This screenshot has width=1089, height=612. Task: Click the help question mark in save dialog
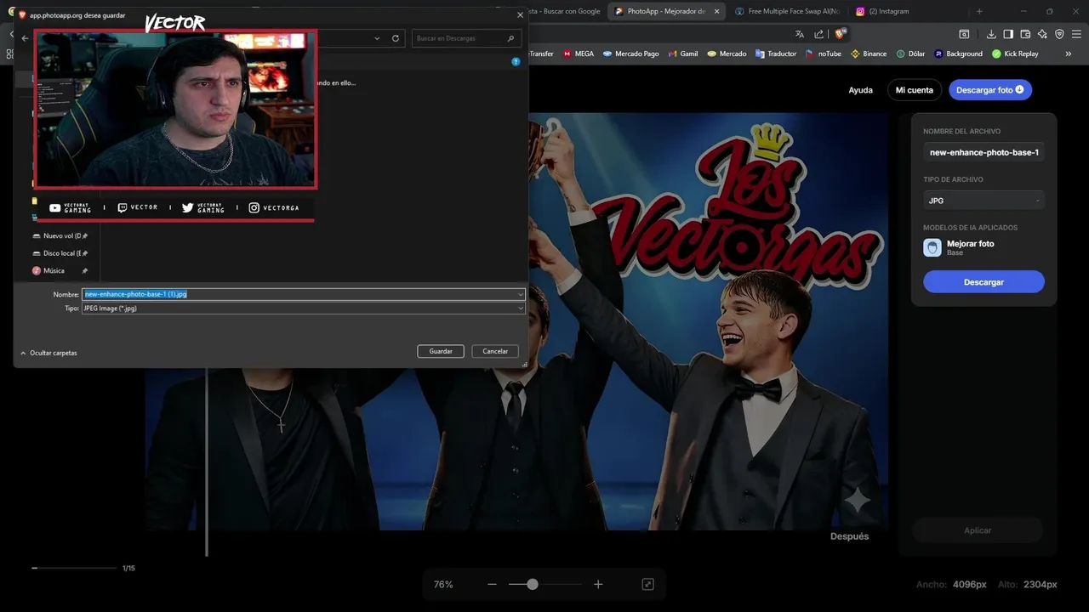click(x=516, y=61)
